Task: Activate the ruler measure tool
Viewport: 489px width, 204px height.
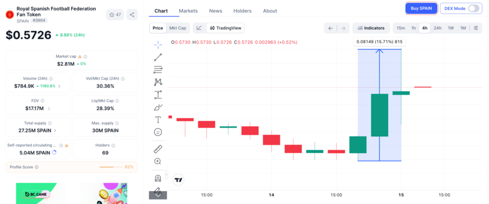Action: click(158, 149)
